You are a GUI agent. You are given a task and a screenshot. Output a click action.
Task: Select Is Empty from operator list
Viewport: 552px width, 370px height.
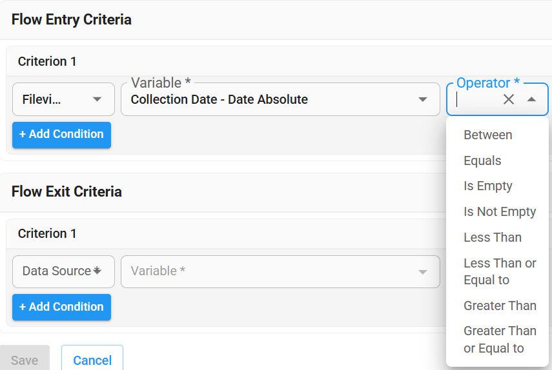point(488,186)
